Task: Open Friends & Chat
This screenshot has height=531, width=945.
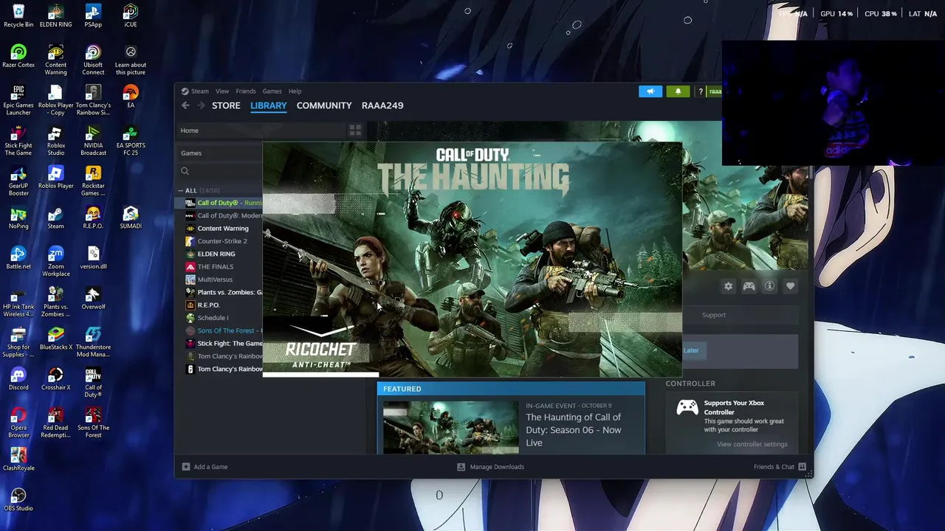Action: tap(780, 467)
